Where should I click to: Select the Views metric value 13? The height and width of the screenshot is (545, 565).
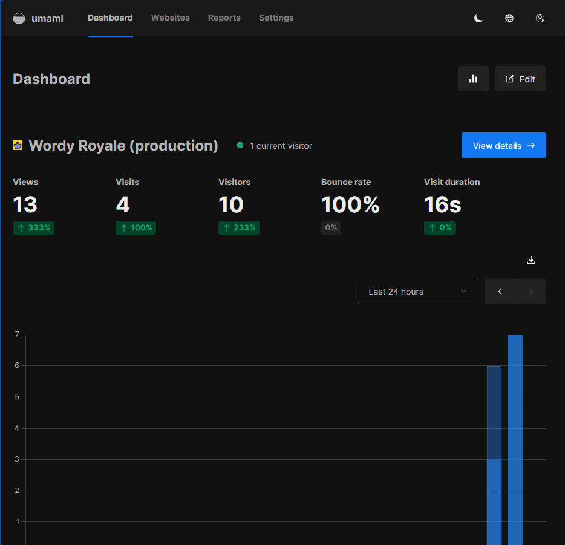[25, 204]
